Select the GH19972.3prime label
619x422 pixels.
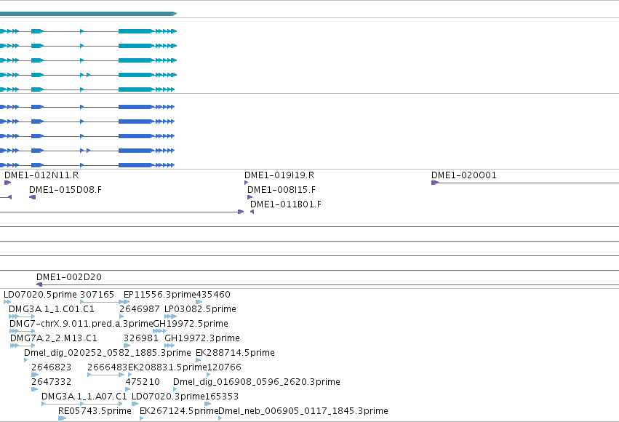(202, 338)
